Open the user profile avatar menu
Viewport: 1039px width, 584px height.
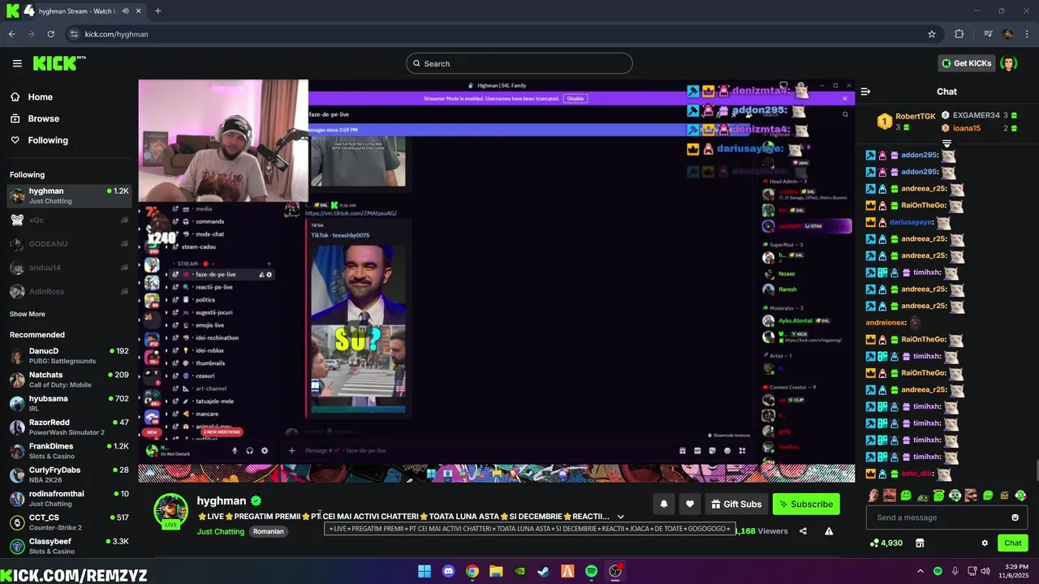1008,63
